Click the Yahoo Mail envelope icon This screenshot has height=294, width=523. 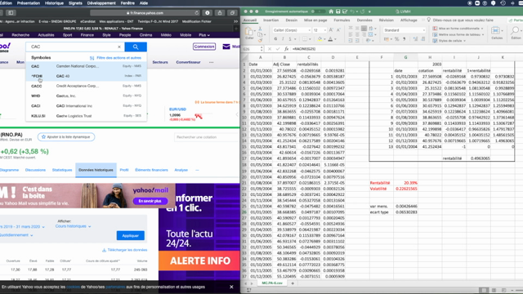[x=226, y=47]
